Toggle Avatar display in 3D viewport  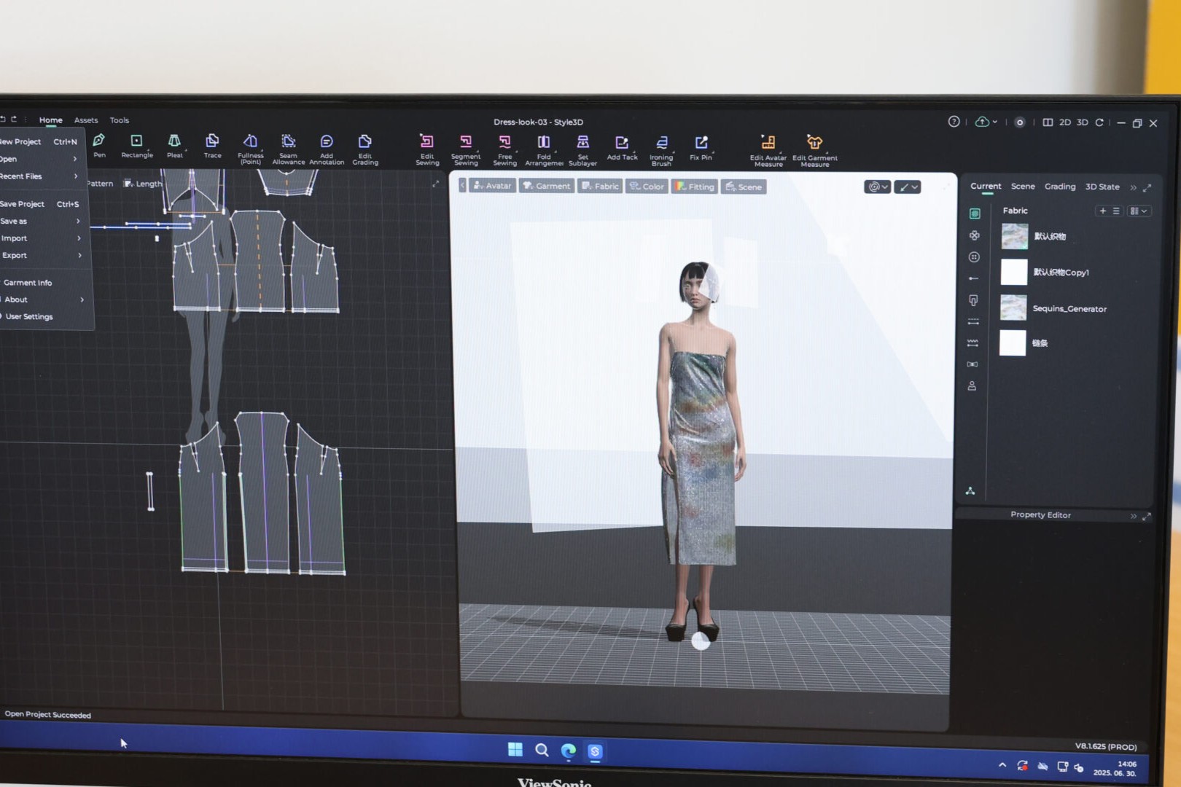click(x=492, y=186)
